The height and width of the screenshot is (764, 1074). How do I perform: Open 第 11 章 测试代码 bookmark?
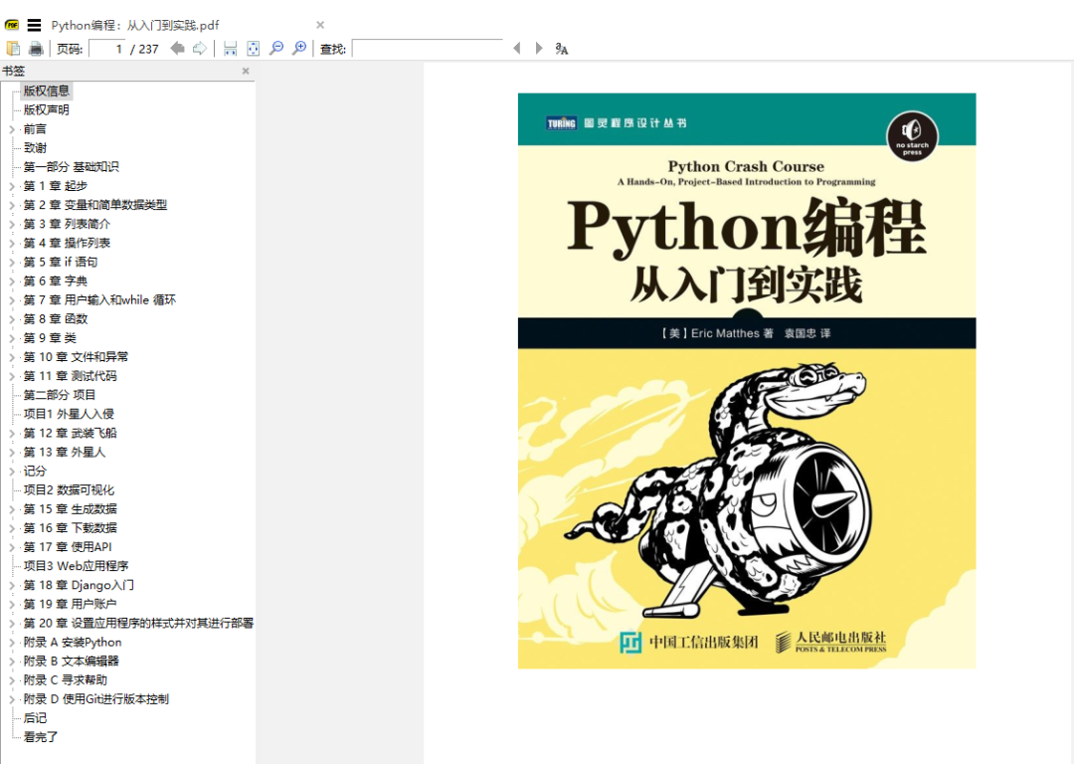click(x=70, y=375)
